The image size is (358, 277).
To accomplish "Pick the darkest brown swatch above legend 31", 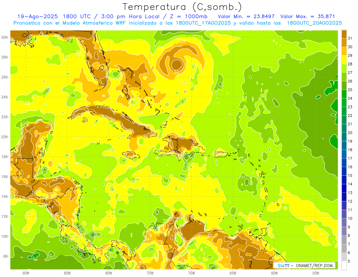I will pyautogui.click(x=344, y=34).
